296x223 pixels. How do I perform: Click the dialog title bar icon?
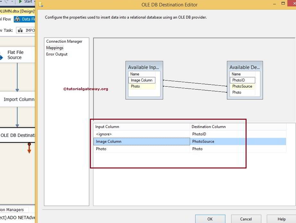click(41, 4)
